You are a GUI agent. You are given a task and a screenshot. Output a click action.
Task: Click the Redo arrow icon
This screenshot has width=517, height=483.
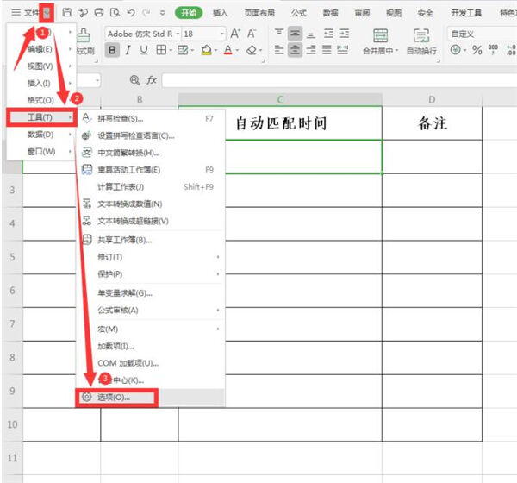click(x=146, y=13)
